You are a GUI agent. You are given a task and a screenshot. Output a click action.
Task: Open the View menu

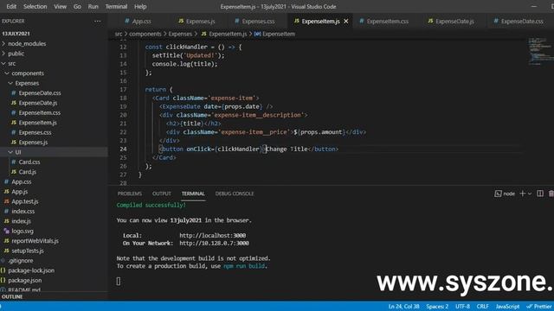60,6
